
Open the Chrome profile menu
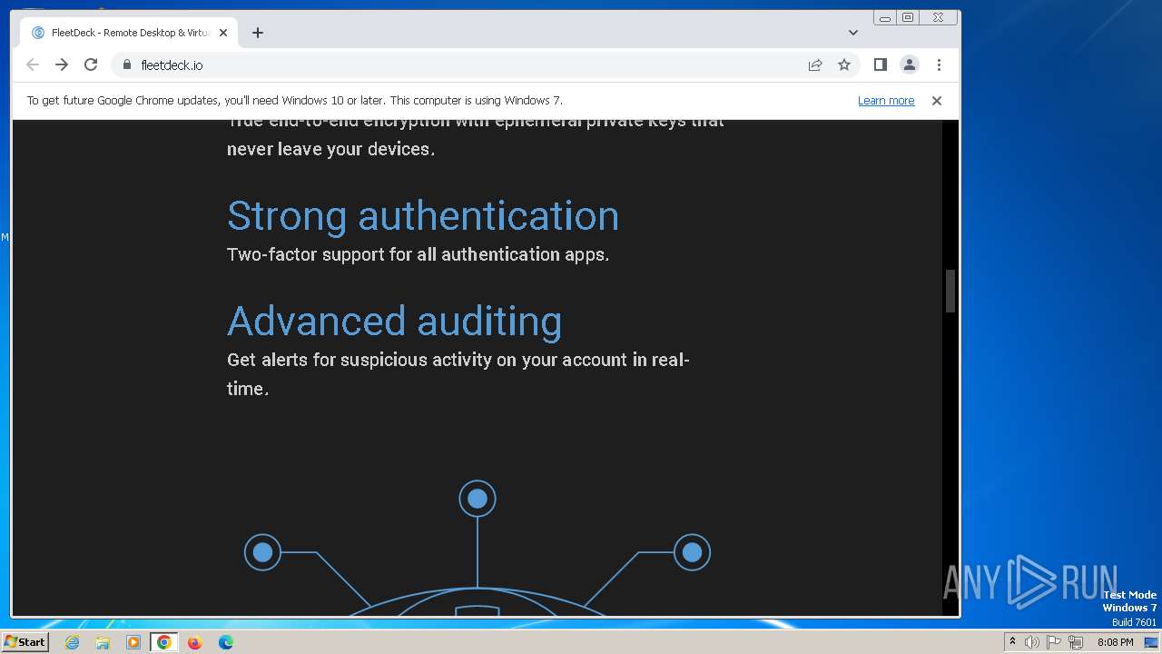(x=909, y=64)
